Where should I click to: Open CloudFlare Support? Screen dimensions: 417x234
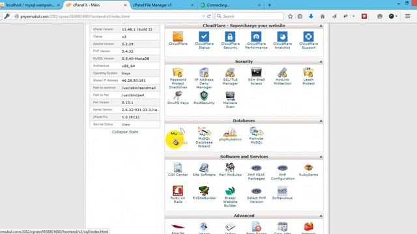click(x=308, y=40)
